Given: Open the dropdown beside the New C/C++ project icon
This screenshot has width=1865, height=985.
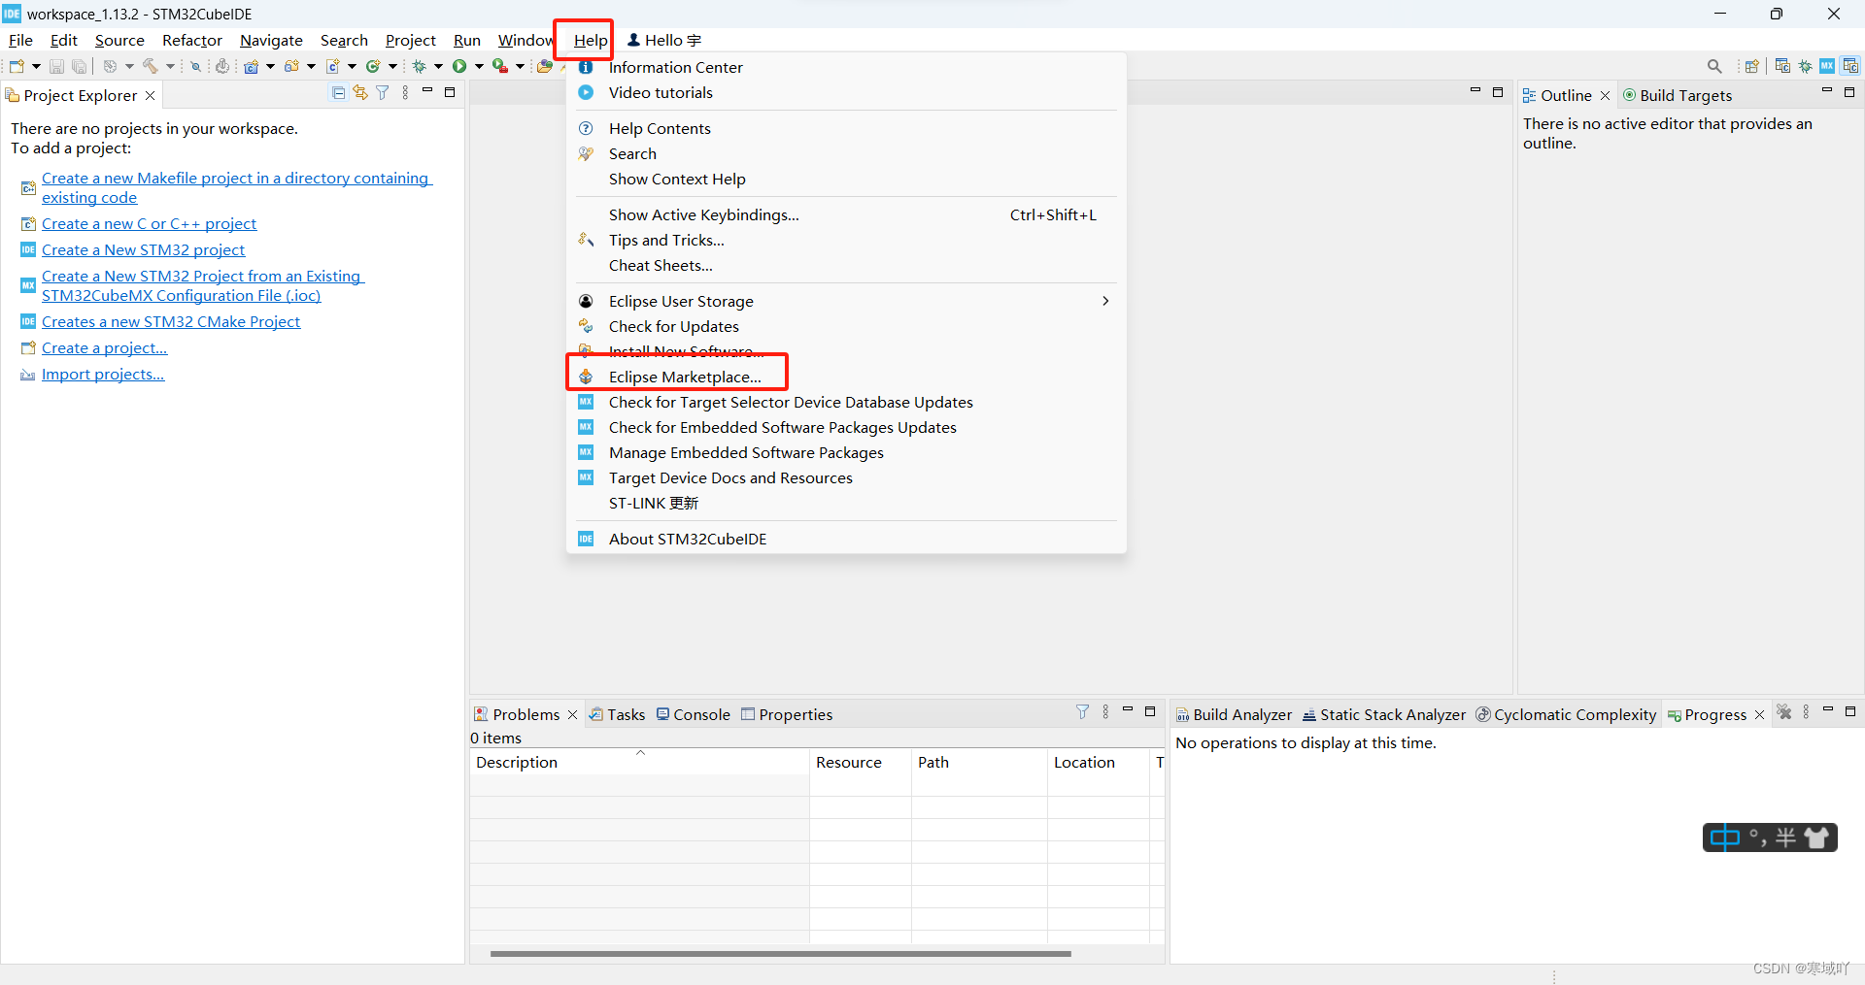Looking at the screenshot, I should (270, 66).
